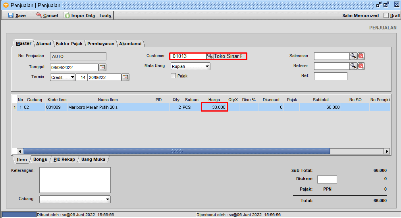Click the Save disk icon in toolbar
The image size is (401, 218).
11,15
